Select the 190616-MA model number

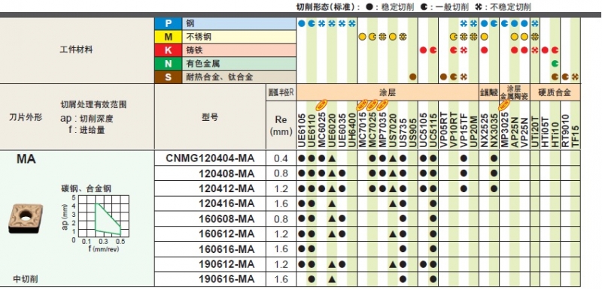click(x=227, y=280)
